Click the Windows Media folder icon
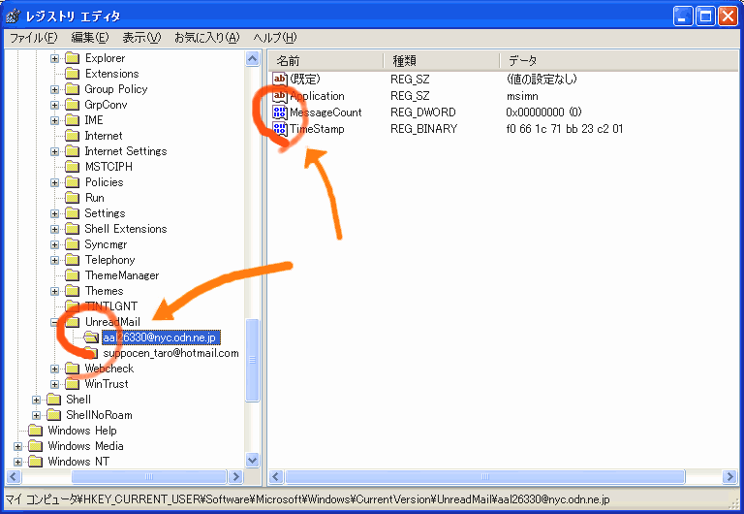The image size is (744, 514). coord(36,446)
